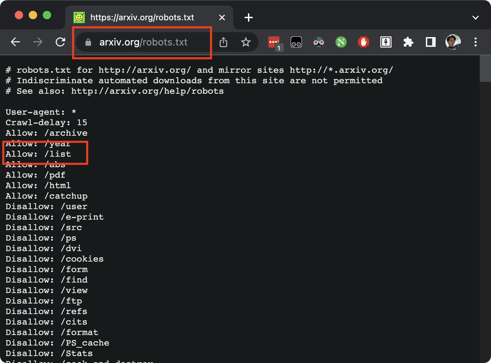Select the https://arxiv.org/robots.txt tab
491x363 pixels.
coord(149,17)
